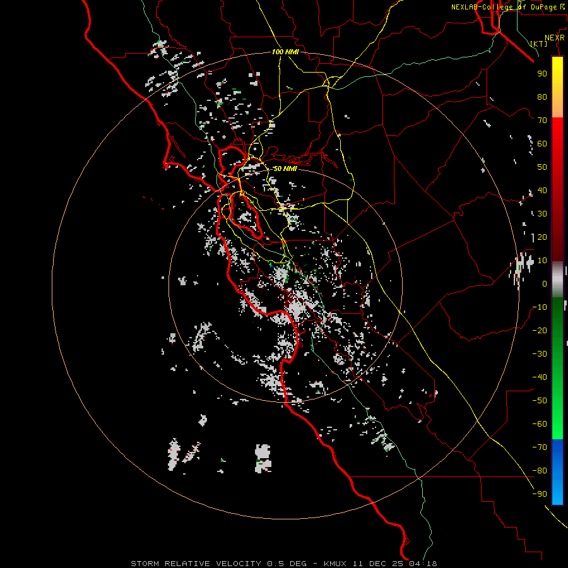The image size is (568, 568).
Task: Click the positive 60 value on the velocity scale
Action: point(542,143)
